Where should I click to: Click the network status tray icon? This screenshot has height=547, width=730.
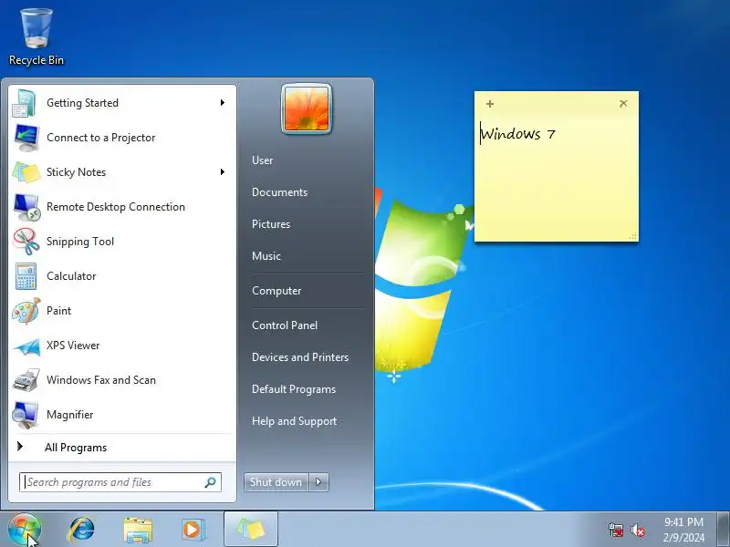615,530
